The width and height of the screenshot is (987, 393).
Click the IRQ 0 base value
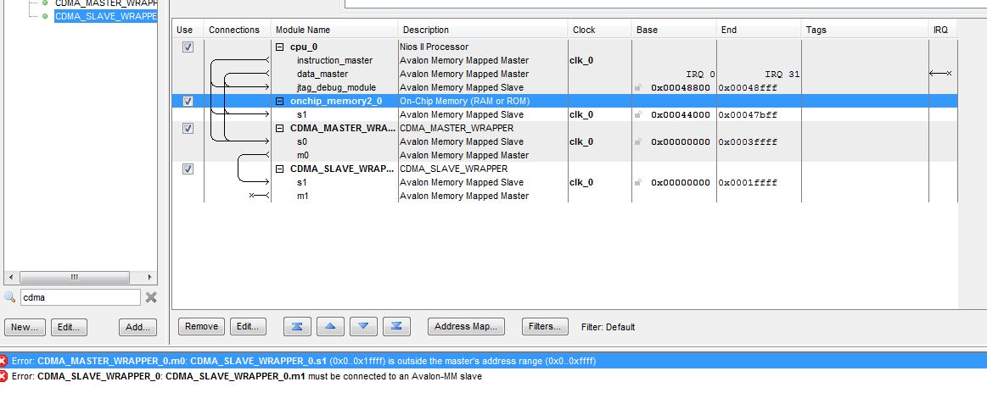coord(701,74)
